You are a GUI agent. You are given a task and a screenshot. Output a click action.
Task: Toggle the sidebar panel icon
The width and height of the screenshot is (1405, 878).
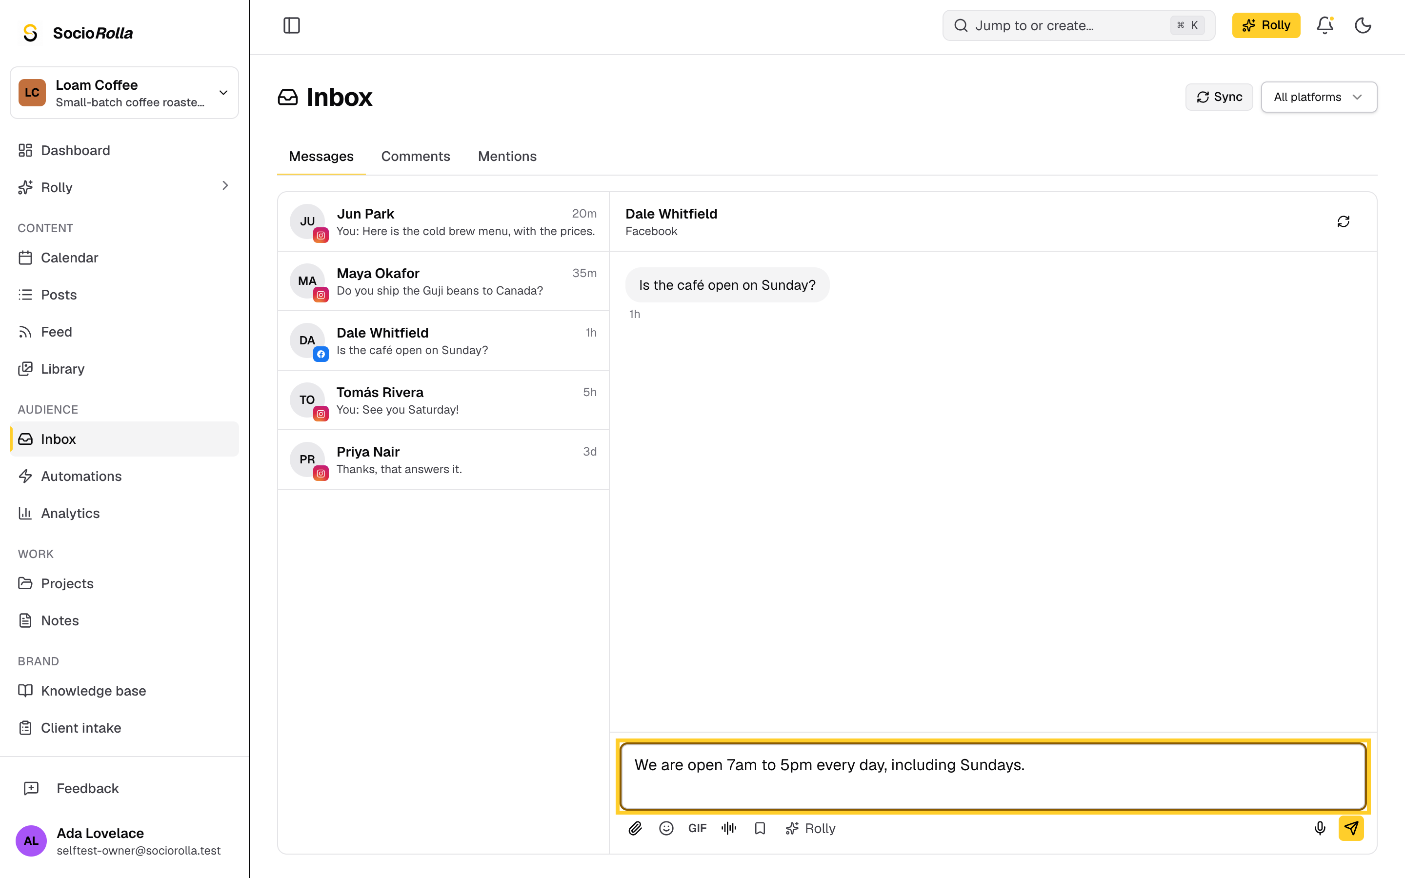pos(291,25)
